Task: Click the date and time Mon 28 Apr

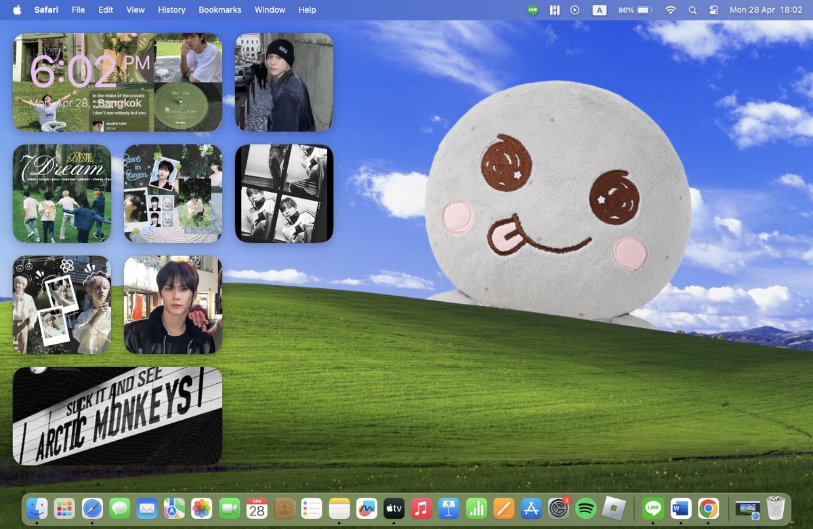Action: coord(766,10)
